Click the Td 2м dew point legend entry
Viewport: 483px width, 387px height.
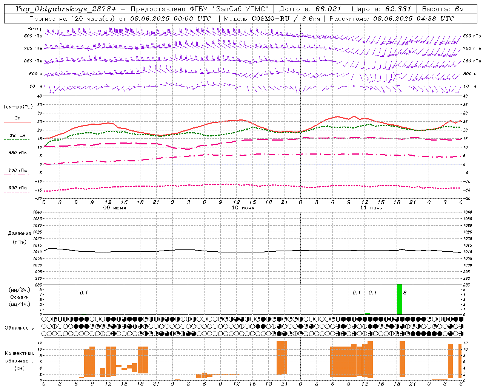[18, 135]
